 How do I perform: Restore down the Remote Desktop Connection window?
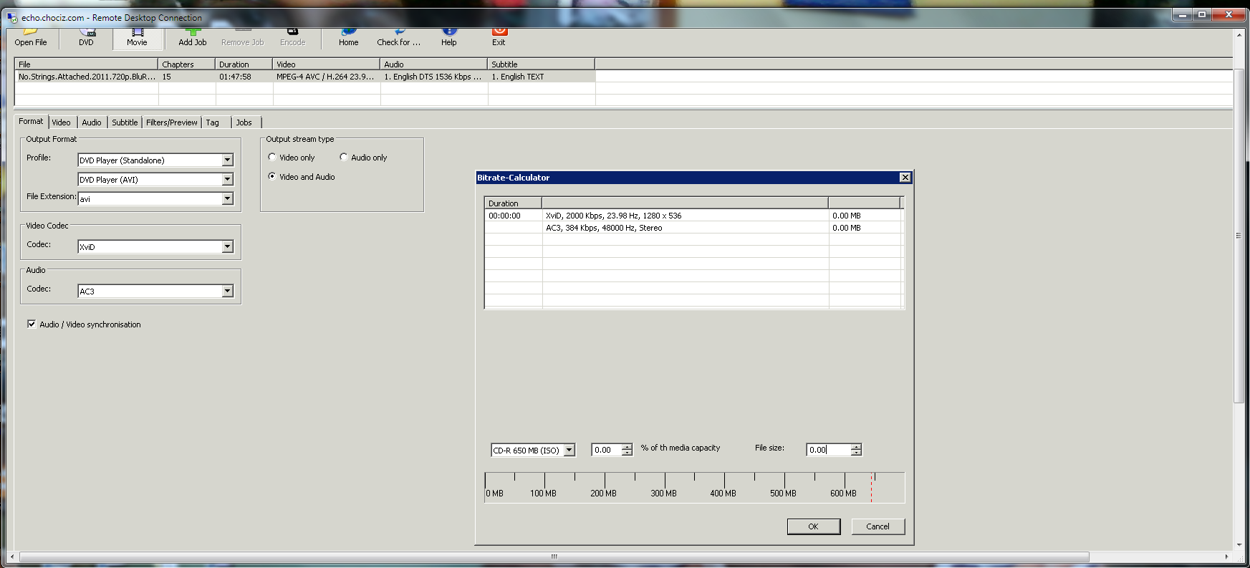[1202, 14]
